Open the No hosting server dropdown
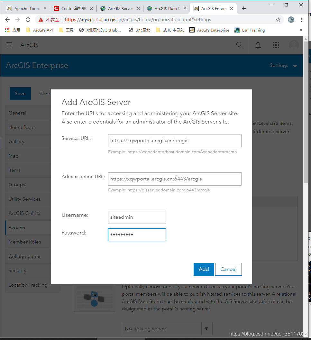This screenshot has height=340, width=311. pos(167,329)
